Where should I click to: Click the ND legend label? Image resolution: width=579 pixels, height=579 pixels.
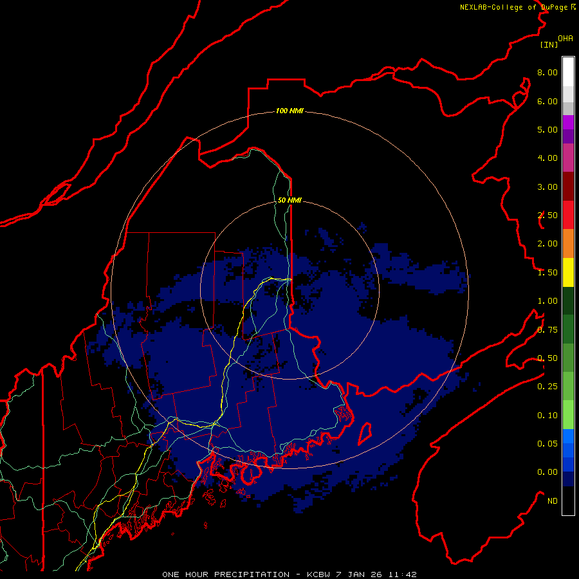click(553, 501)
